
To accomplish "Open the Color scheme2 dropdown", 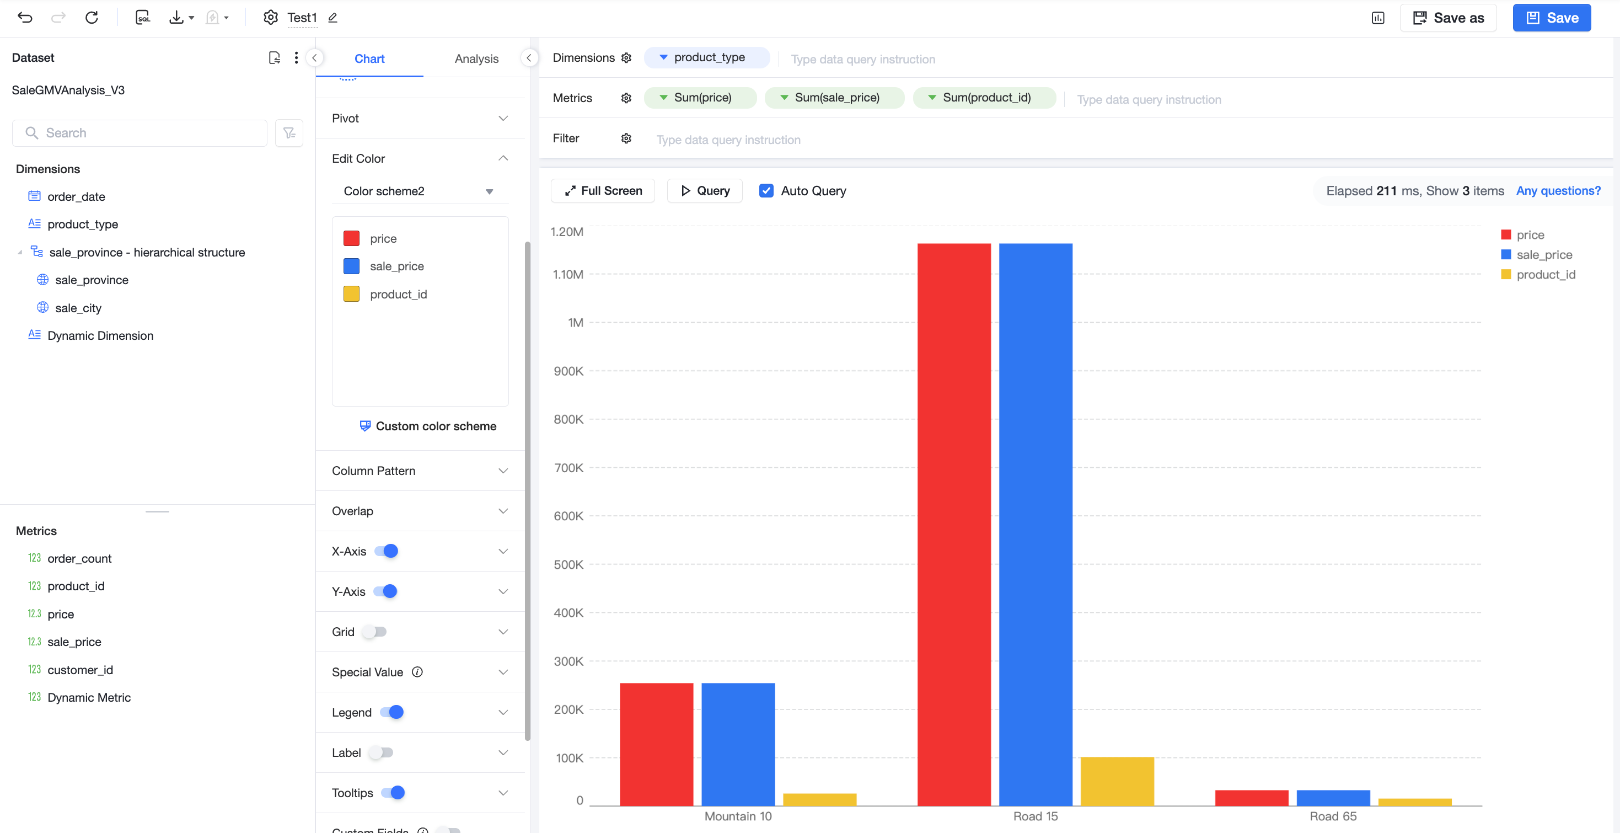I will coord(420,191).
